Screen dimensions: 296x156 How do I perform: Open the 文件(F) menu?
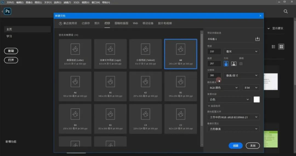pyautogui.click(x=10, y=2)
